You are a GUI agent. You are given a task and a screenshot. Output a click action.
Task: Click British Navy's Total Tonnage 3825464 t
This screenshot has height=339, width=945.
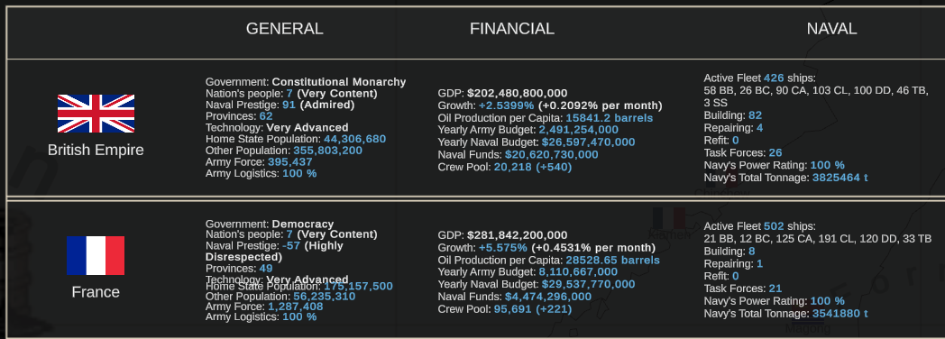click(840, 178)
